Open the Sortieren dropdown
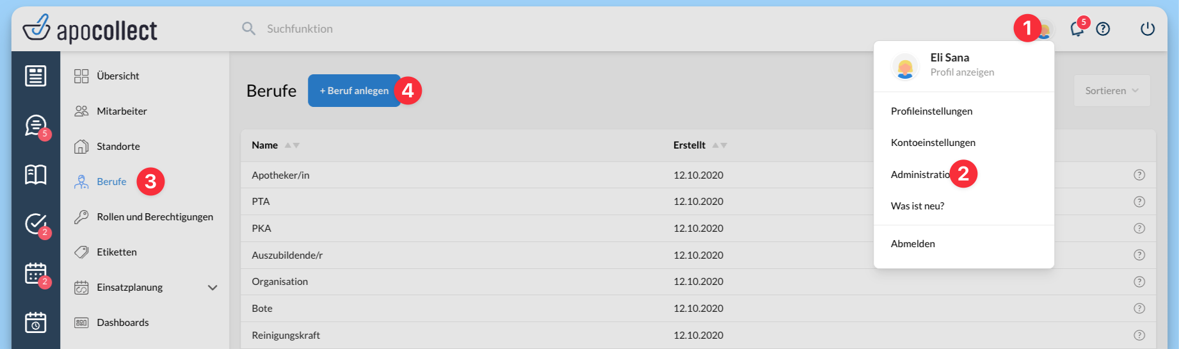Image resolution: width=1179 pixels, height=349 pixels. pos(1111,91)
